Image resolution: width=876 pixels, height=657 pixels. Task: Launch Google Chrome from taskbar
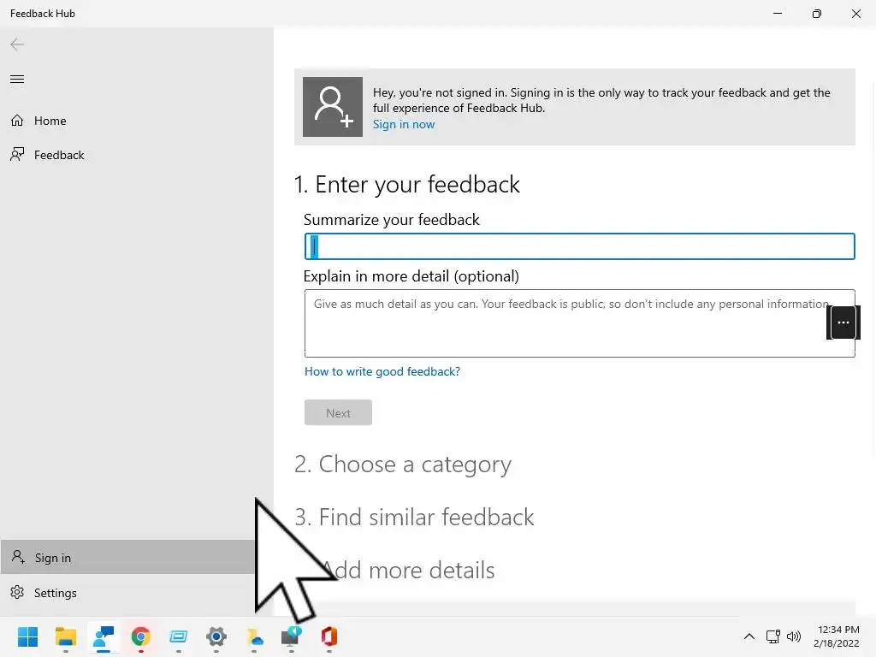click(141, 636)
